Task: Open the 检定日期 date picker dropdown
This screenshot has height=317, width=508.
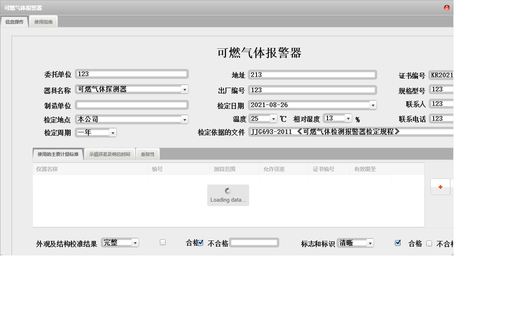Action: (x=373, y=105)
